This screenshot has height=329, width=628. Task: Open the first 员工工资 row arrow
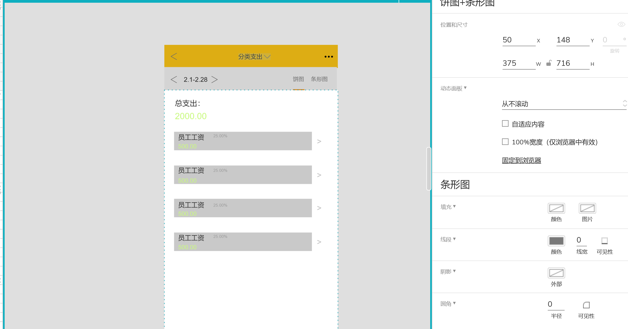pos(319,141)
